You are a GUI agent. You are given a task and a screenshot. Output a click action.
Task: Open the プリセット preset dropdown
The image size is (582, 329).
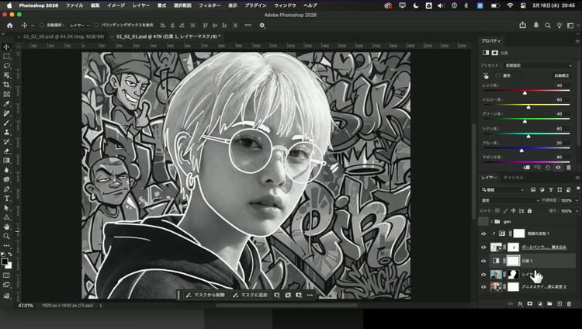[536, 65]
